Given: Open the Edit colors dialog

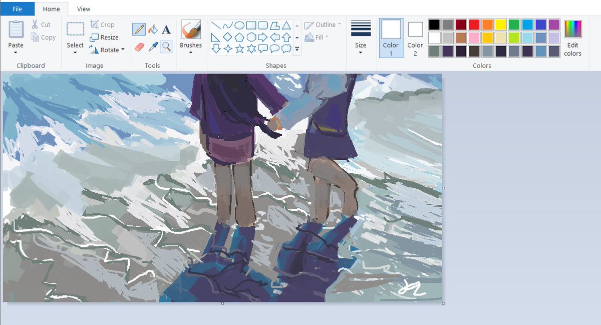Looking at the screenshot, I should click(x=573, y=38).
